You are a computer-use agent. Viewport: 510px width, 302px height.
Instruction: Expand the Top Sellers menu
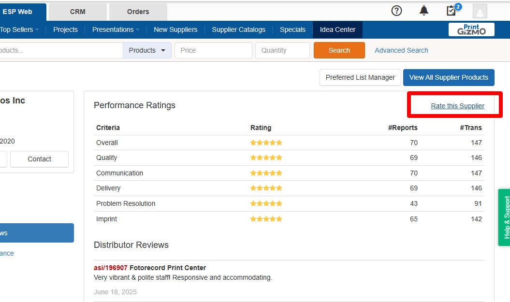click(19, 29)
